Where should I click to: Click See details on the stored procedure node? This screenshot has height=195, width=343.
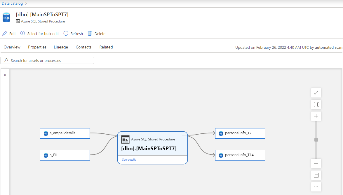point(129,159)
